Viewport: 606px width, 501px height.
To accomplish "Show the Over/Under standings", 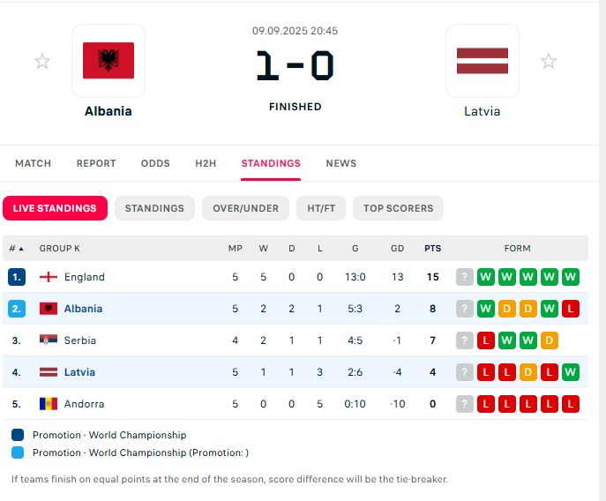I will (246, 208).
